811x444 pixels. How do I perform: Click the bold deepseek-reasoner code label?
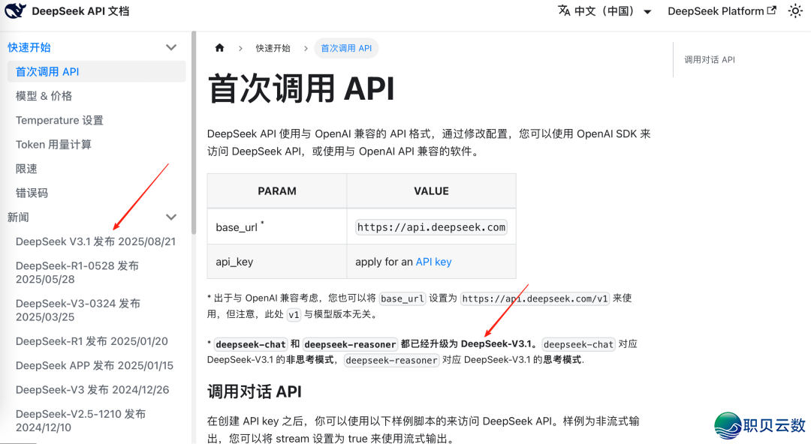(350, 344)
